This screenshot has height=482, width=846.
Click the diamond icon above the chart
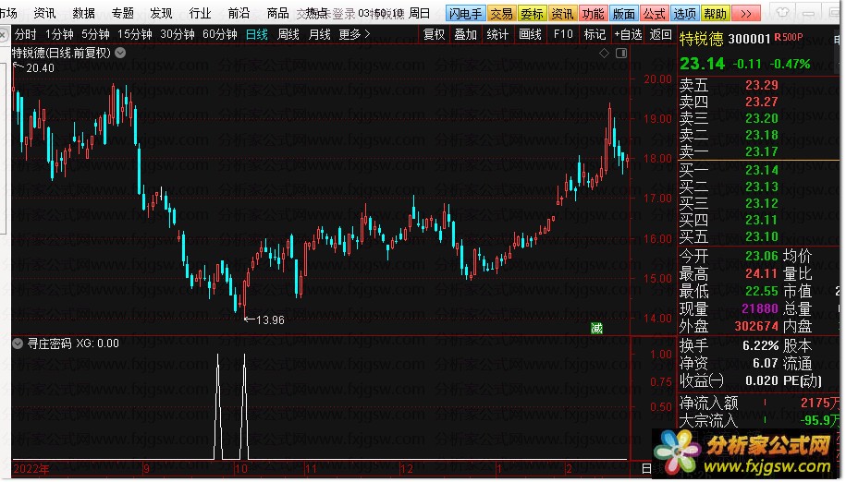605,53
